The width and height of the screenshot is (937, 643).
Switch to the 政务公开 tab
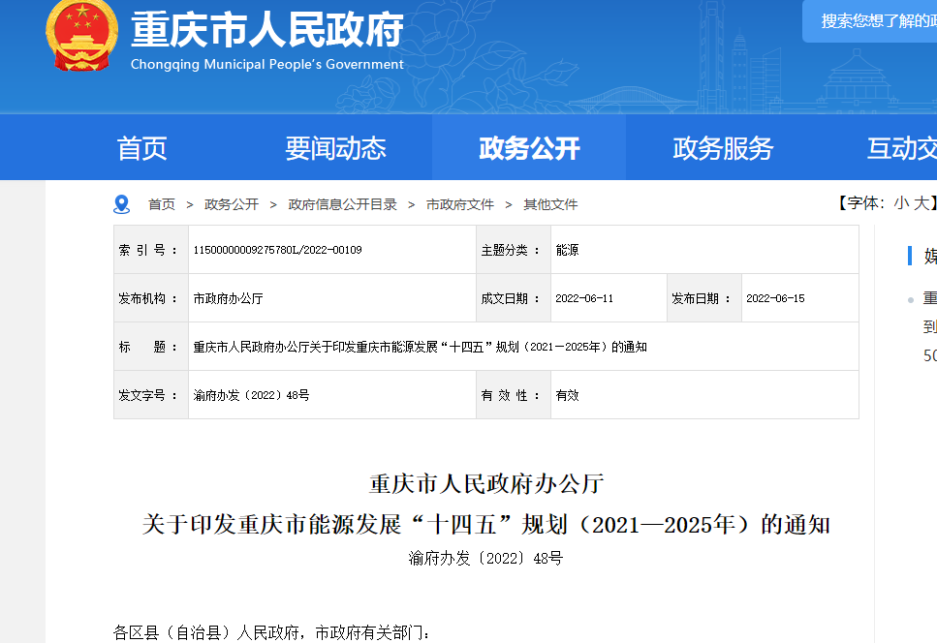(528, 147)
